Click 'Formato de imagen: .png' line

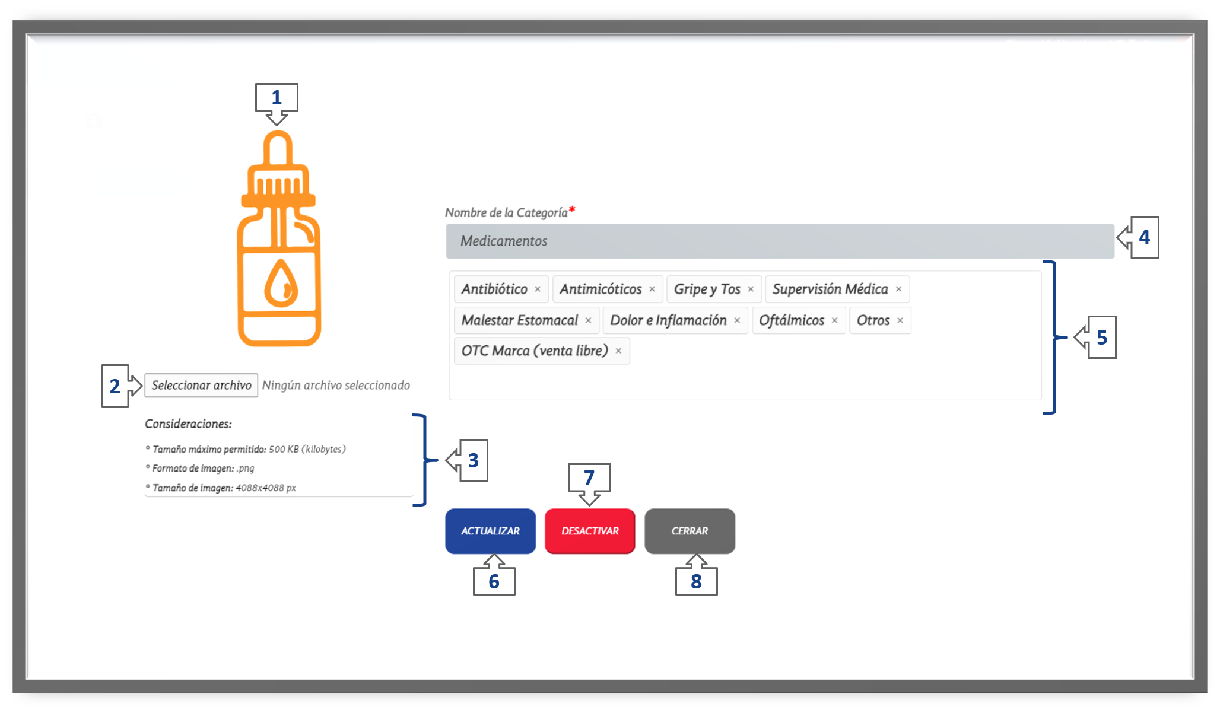pyautogui.click(x=200, y=469)
